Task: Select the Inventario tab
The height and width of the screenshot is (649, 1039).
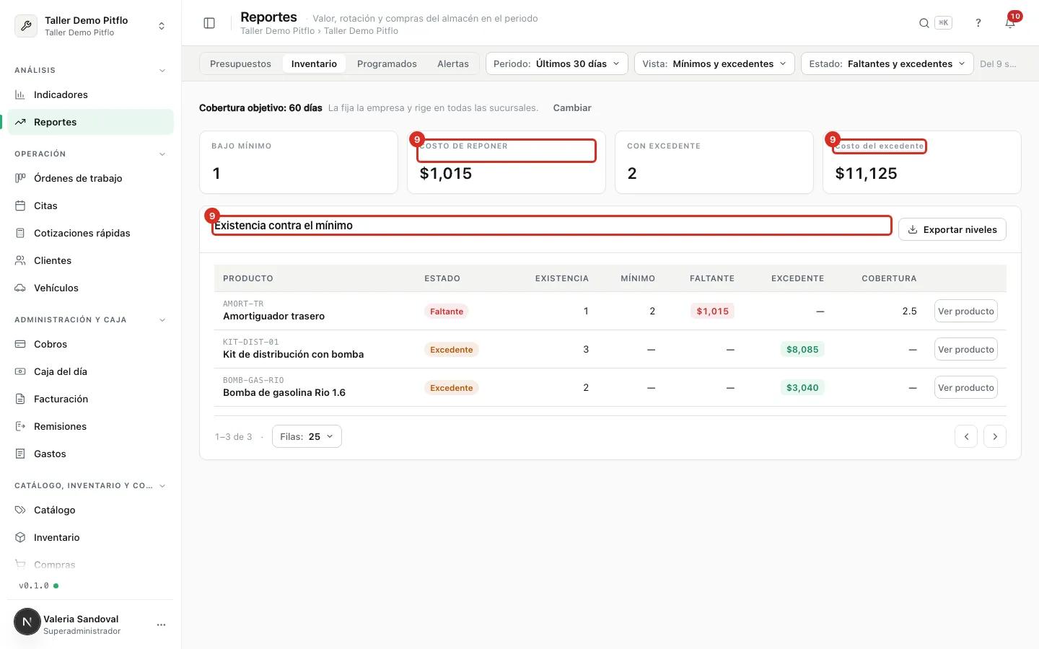Action: (x=314, y=63)
